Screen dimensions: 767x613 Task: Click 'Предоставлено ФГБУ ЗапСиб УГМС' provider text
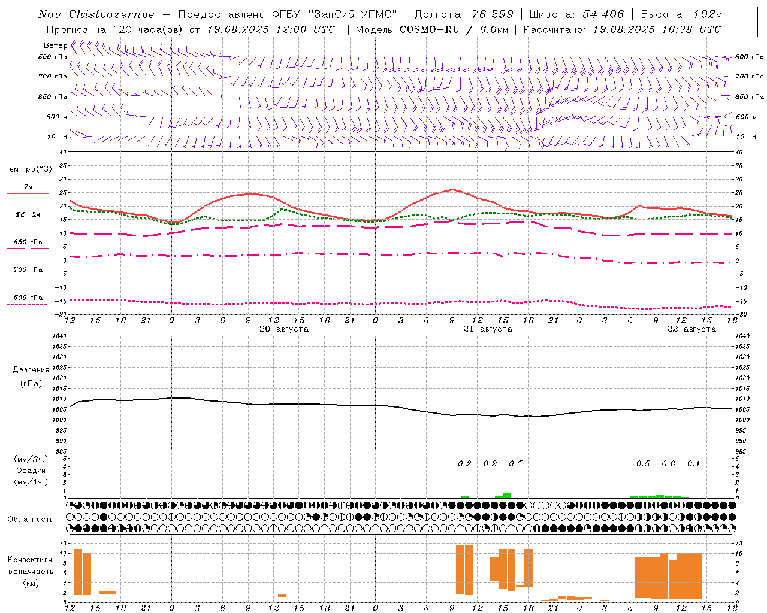[288, 14]
